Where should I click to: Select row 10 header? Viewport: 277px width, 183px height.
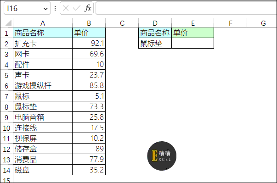(x=6, y=128)
